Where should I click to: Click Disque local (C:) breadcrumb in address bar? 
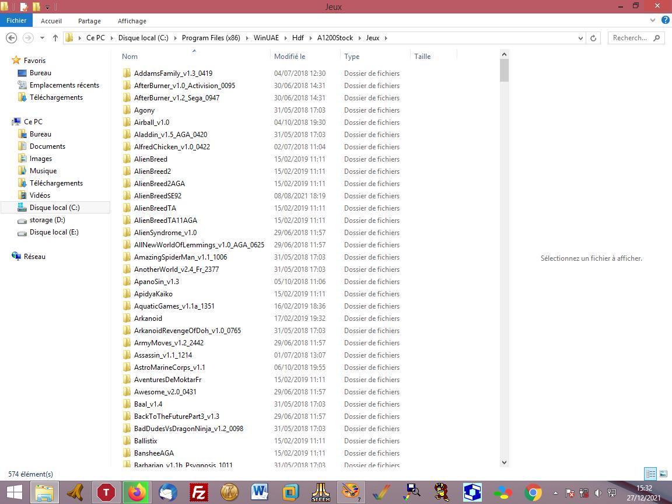coord(143,38)
